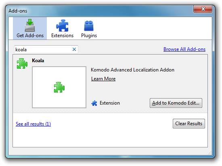
Task: Open the Browse All Add-ons link
Action: click(184, 49)
